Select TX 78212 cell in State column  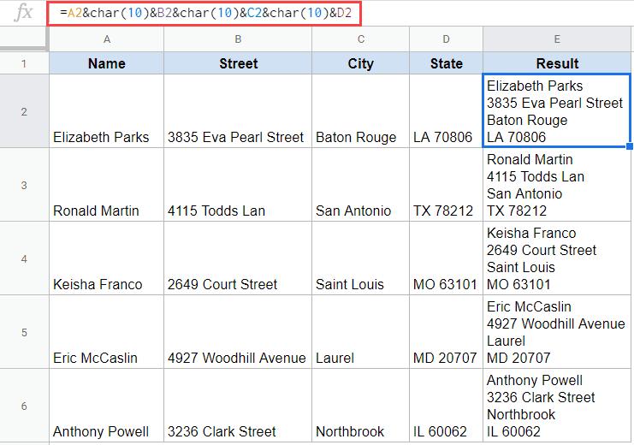click(x=446, y=185)
